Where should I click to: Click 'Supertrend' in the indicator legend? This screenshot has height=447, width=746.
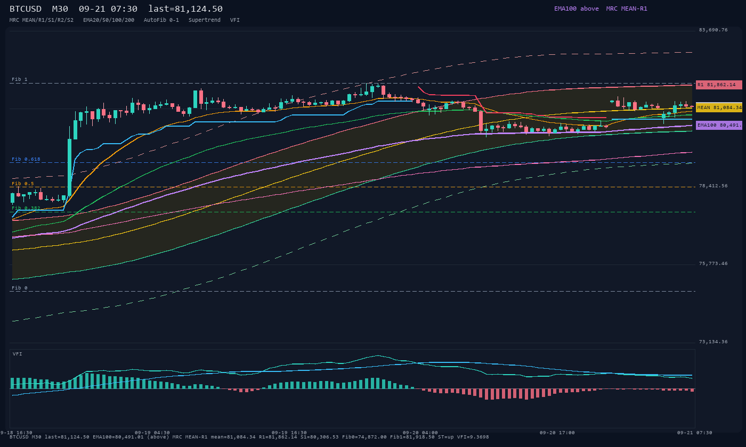(x=205, y=20)
